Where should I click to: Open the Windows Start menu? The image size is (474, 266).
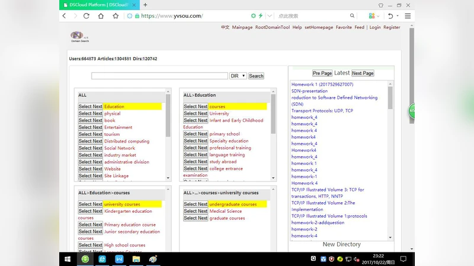68,259
